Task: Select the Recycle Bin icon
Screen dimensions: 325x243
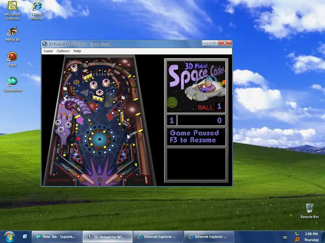Action: (309, 211)
